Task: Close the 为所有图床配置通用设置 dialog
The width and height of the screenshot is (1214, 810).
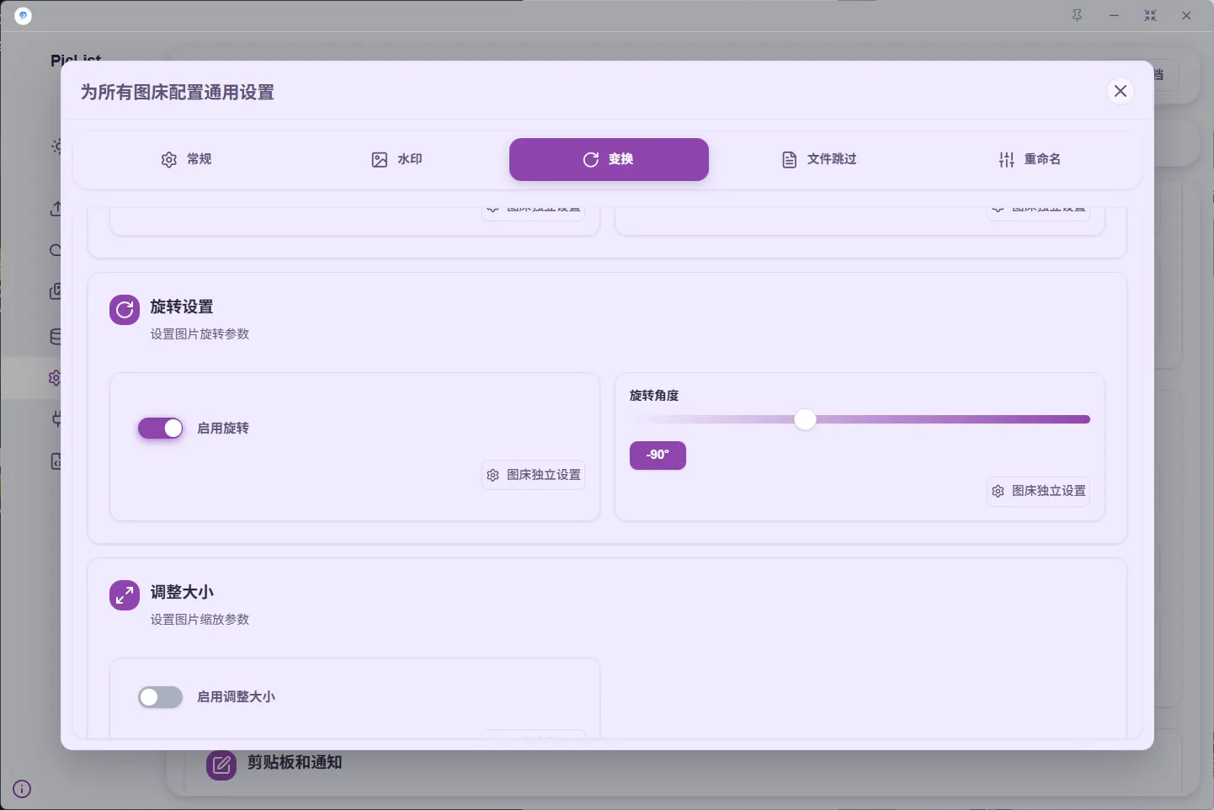Action: click(1120, 91)
